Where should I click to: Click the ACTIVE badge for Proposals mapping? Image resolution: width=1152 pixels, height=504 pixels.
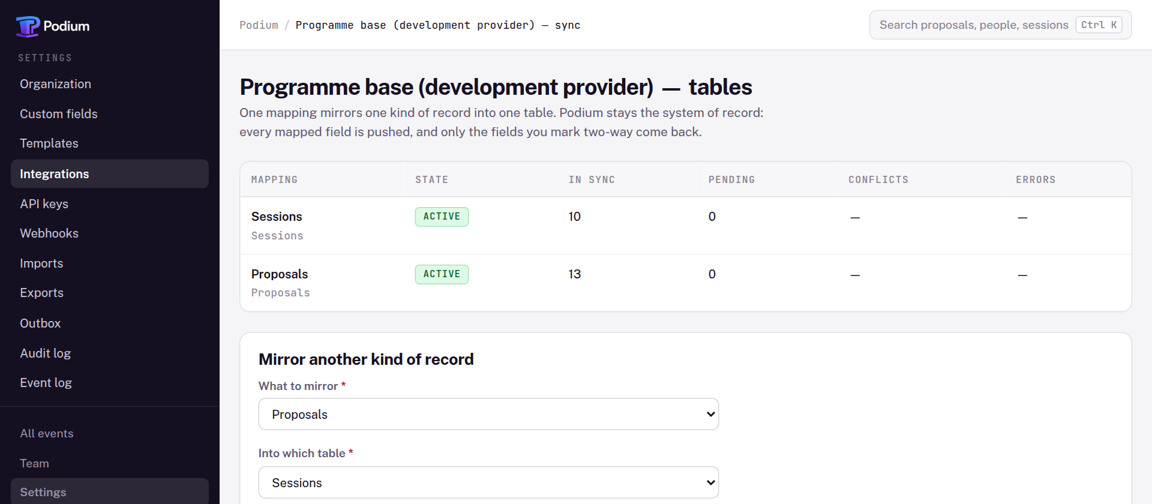click(442, 274)
